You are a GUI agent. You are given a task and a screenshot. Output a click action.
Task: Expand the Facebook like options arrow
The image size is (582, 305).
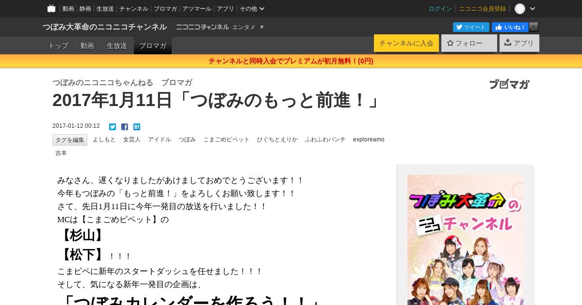[x=533, y=27]
